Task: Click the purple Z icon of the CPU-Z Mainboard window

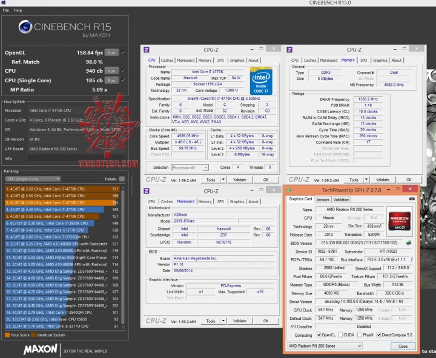Action: (147, 191)
